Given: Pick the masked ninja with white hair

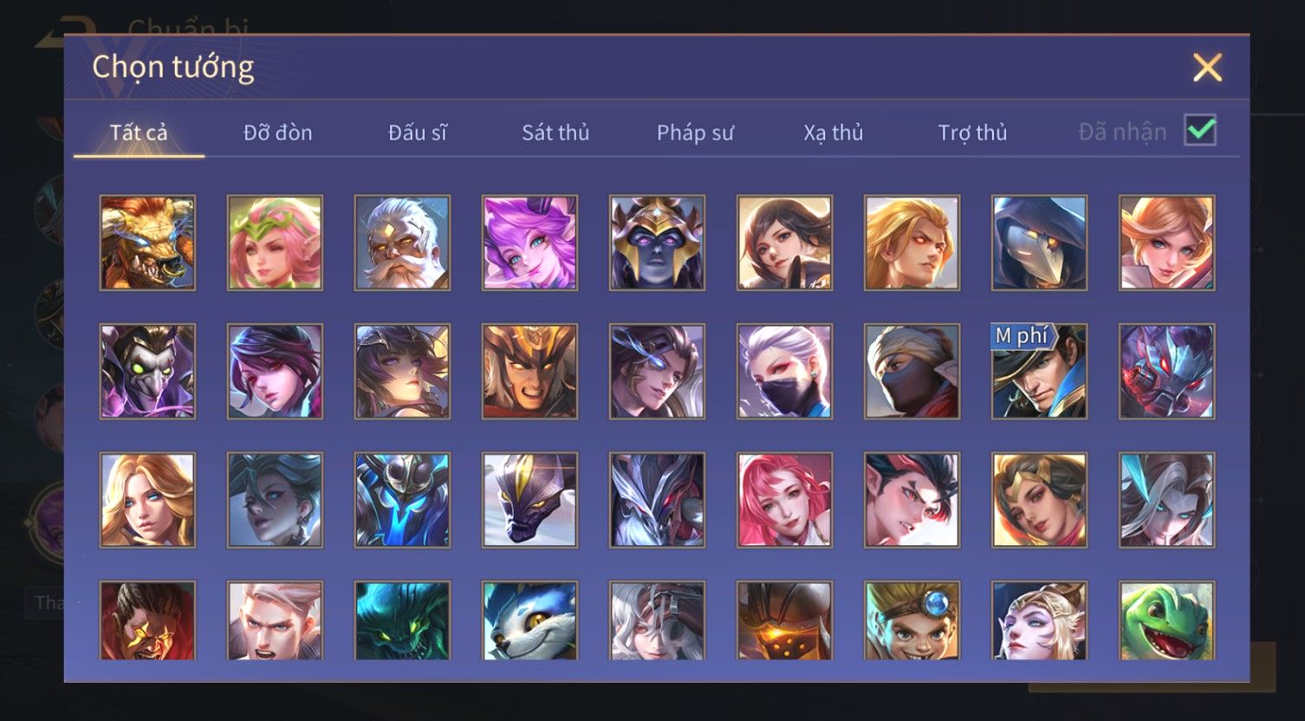Looking at the screenshot, I should (784, 372).
